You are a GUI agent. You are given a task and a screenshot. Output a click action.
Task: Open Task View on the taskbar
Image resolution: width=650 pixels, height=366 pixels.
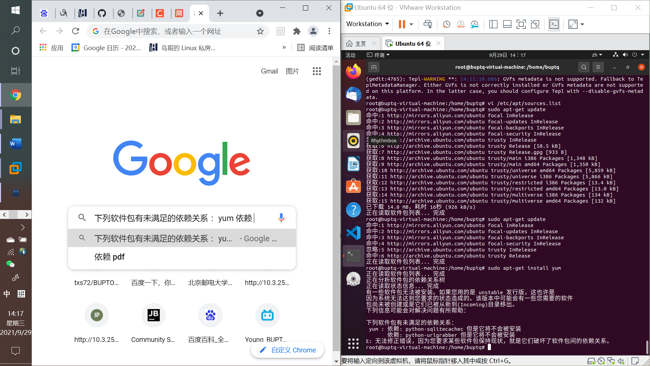pyautogui.click(x=16, y=71)
